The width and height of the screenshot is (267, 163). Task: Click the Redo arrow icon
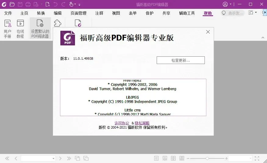(x=63, y=4)
